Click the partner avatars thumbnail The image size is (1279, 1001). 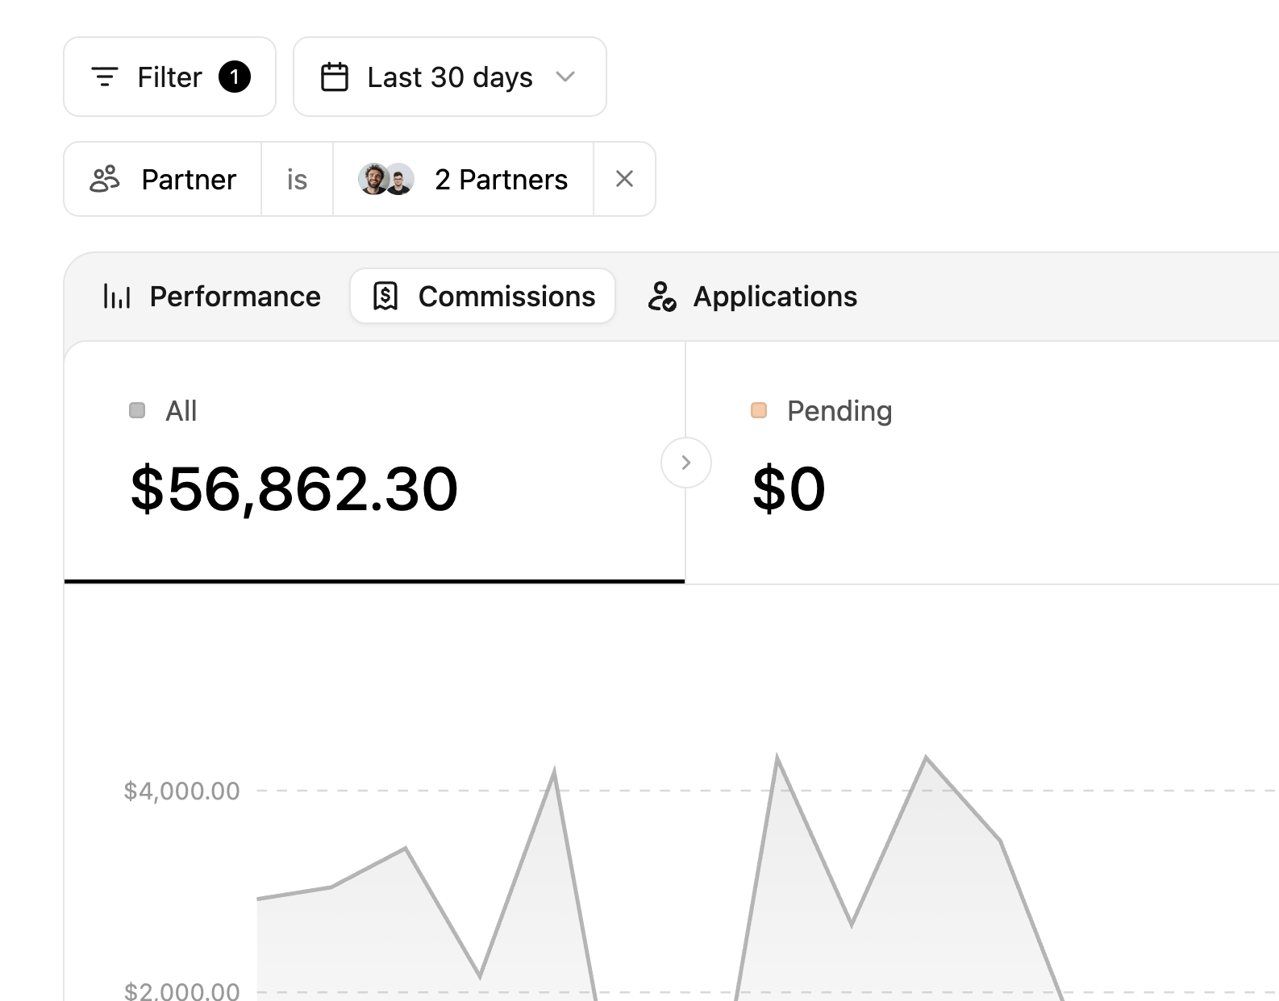pos(386,179)
